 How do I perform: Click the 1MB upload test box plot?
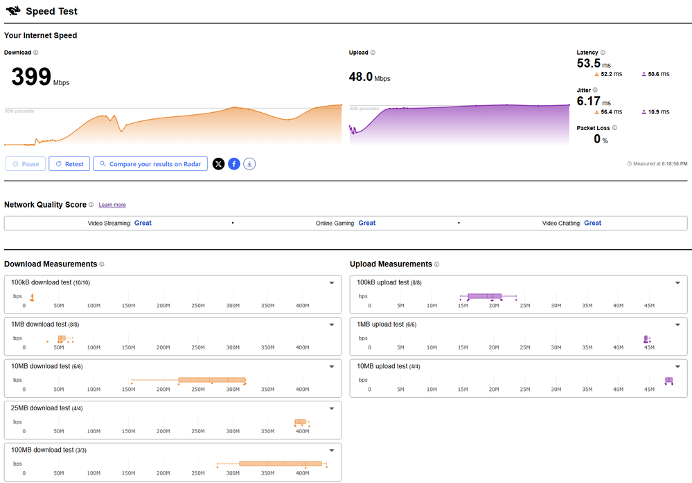(x=647, y=339)
